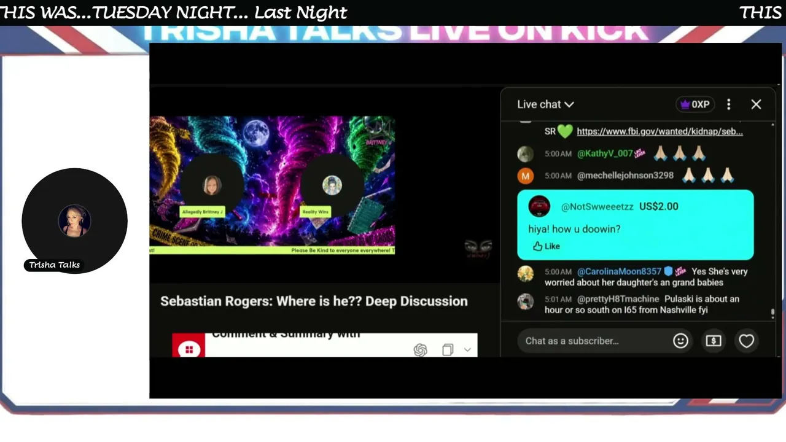
Task: Click the red grid icon in summary bar
Action: tap(189, 349)
